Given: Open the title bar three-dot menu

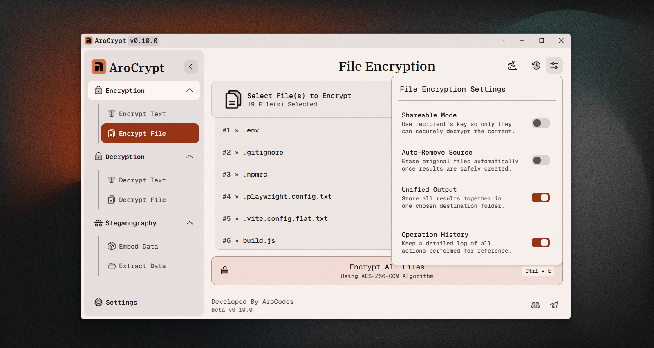Looking at the screenshot, I should pos(504,40).
